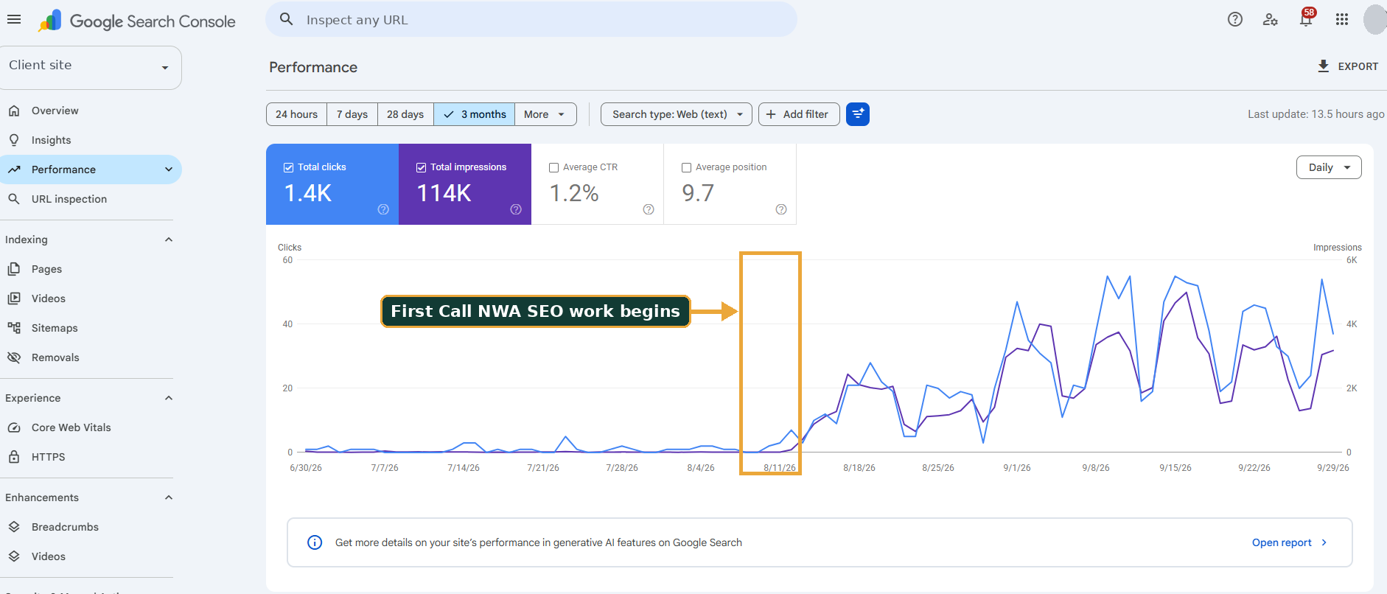Click the Google Search Console logo
The image size is (1387, 594).
coord(137,21)
